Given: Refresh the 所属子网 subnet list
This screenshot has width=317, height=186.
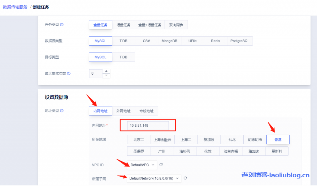Looking at the screenshot, I should pyautogui.click(x=185, y=178).
